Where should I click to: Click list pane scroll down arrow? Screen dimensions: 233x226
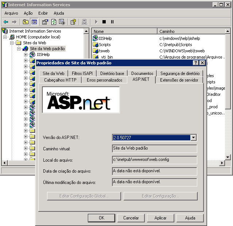point(228,157)
